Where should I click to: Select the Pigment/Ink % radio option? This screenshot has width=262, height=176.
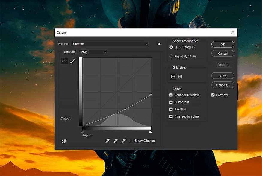171,56
